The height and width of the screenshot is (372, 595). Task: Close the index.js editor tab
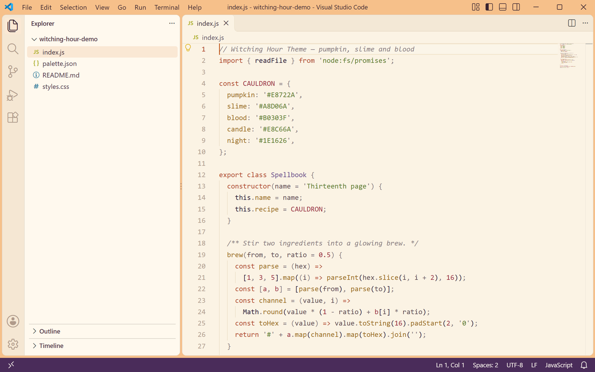coord(226,23)
